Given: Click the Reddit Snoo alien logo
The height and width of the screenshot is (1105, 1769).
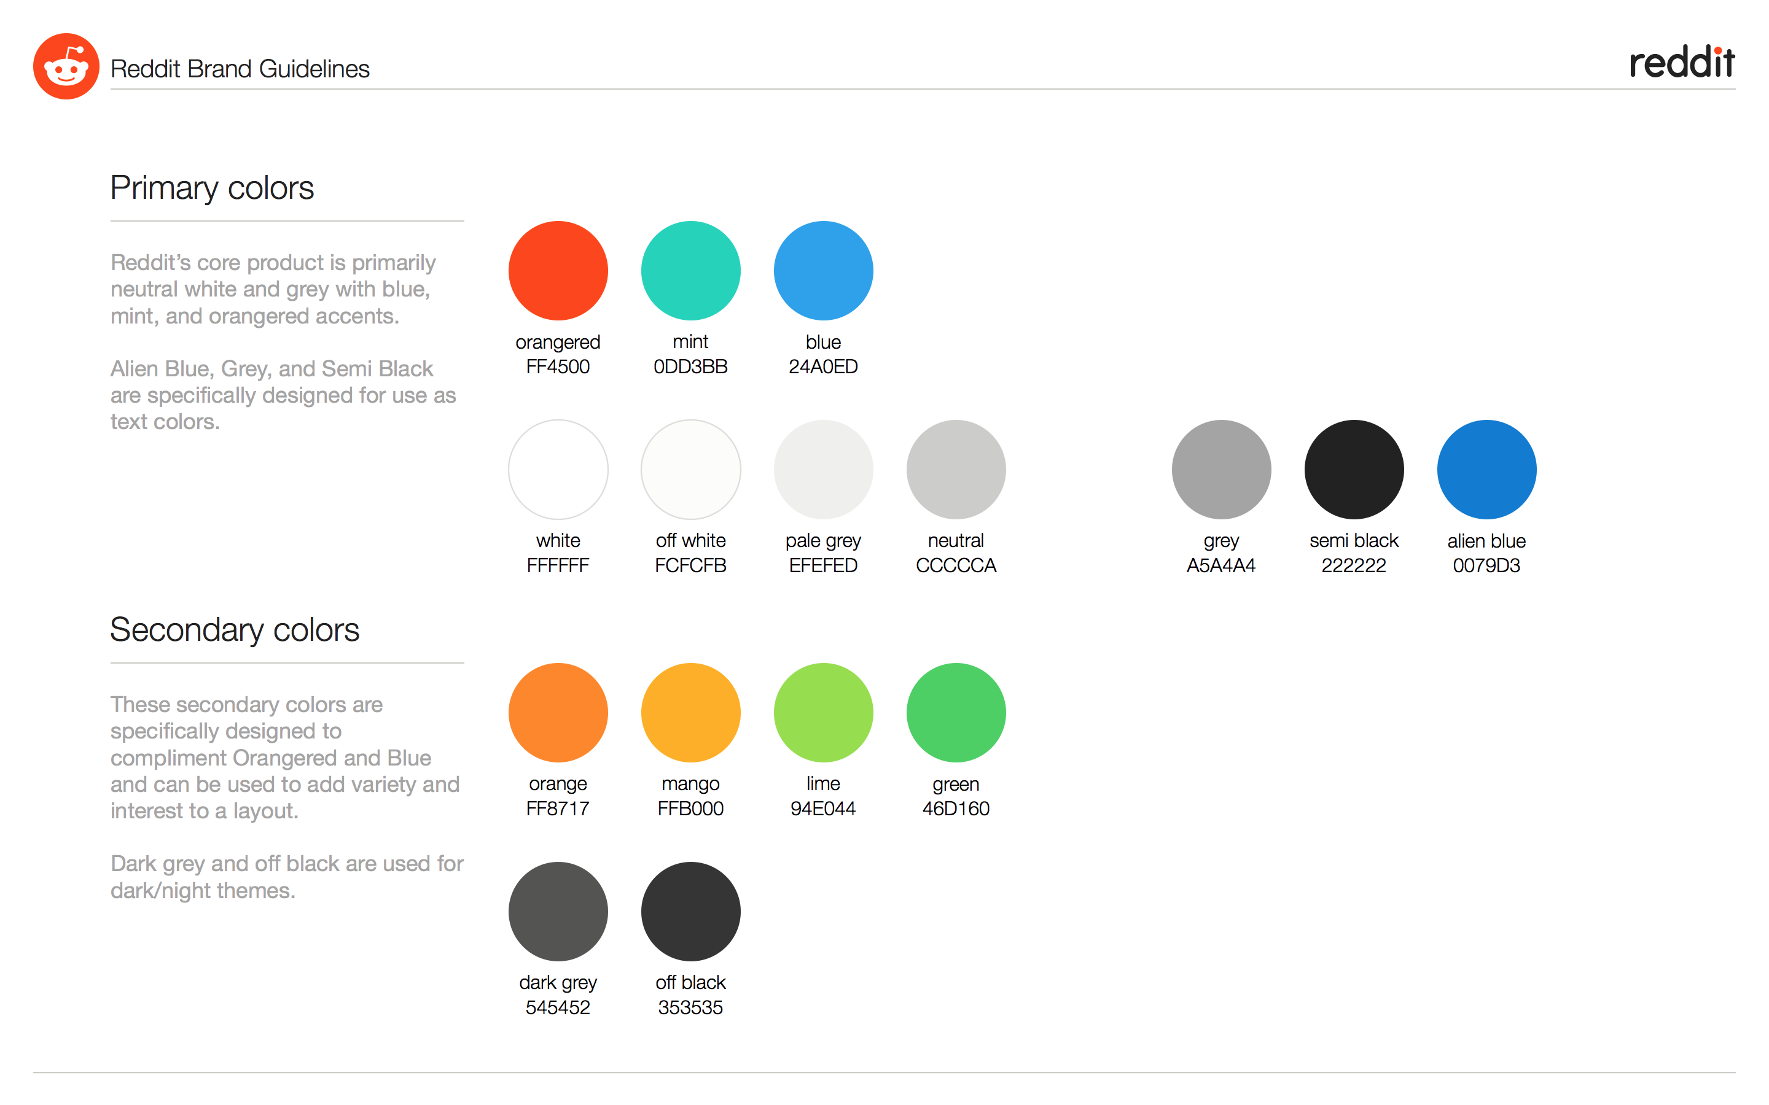Looking at the screenshot, I should pyautogui.click(x=66, y=66).
